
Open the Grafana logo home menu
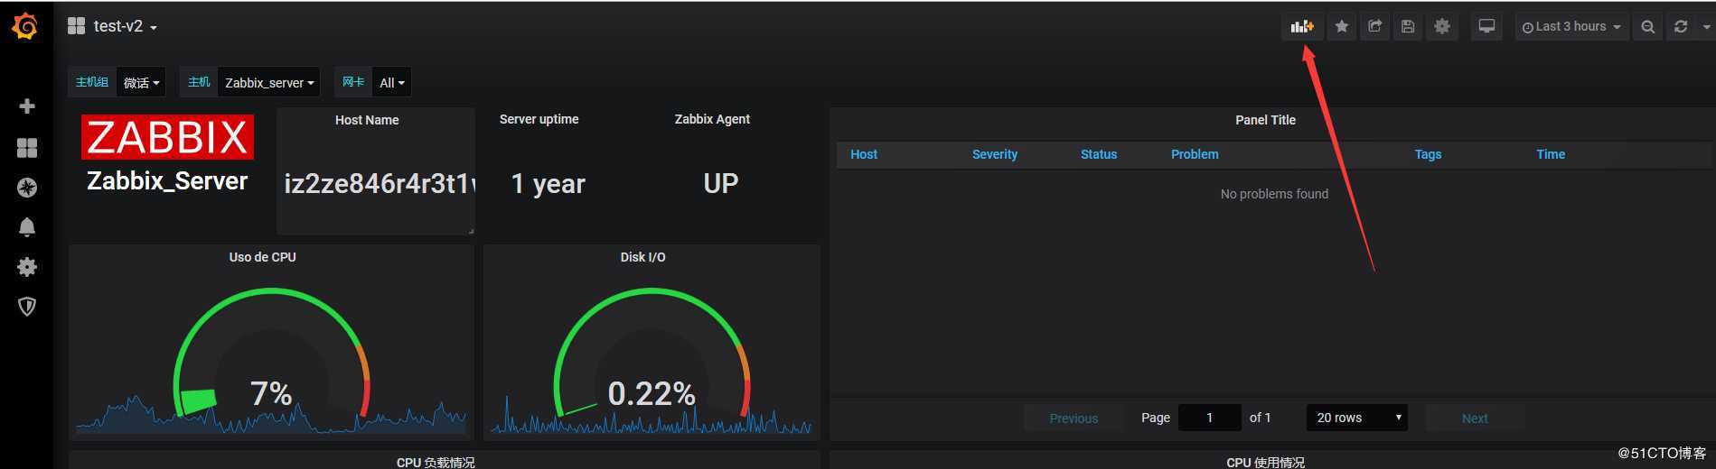(25, 27)
